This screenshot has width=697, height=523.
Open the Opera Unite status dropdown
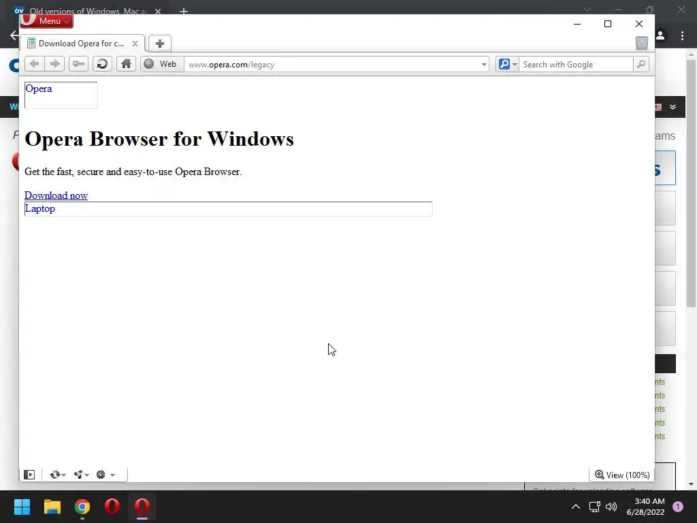[82, 475]
